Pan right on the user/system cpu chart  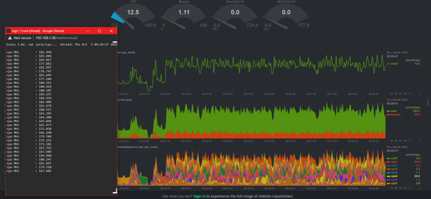[x=401, y=141]
